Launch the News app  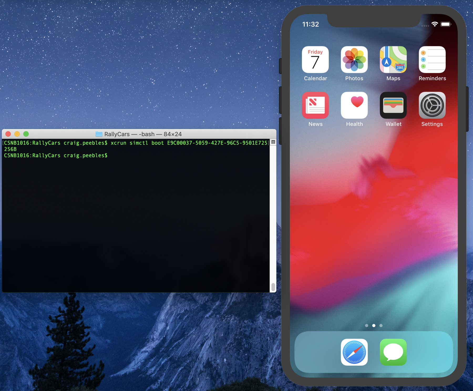(x=315, y=105)
